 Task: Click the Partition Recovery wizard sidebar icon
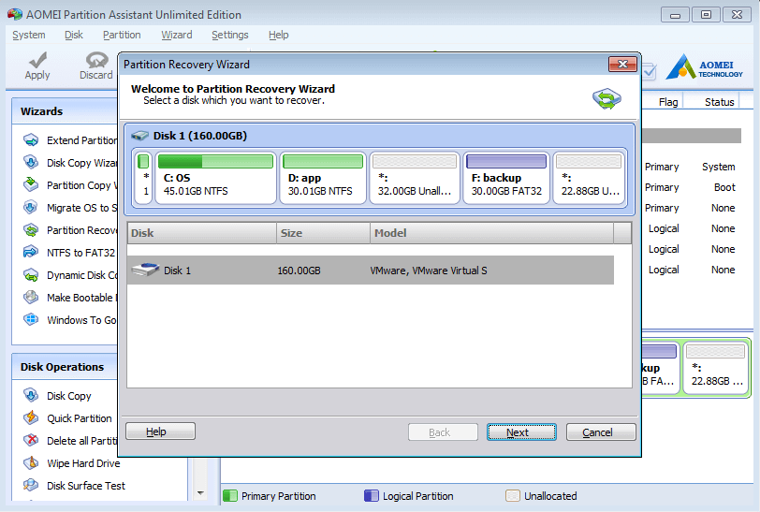[31, 230]
